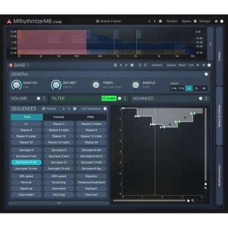Image resolution: width=228 pixels, height=228 pixels.
Task: Click the Random button in top bar
Action: pyautogui.click(x=172, y=21)
